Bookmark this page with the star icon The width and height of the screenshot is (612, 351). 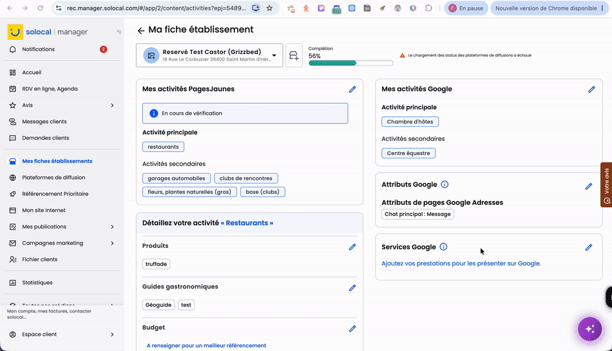(x=269, y=8)
